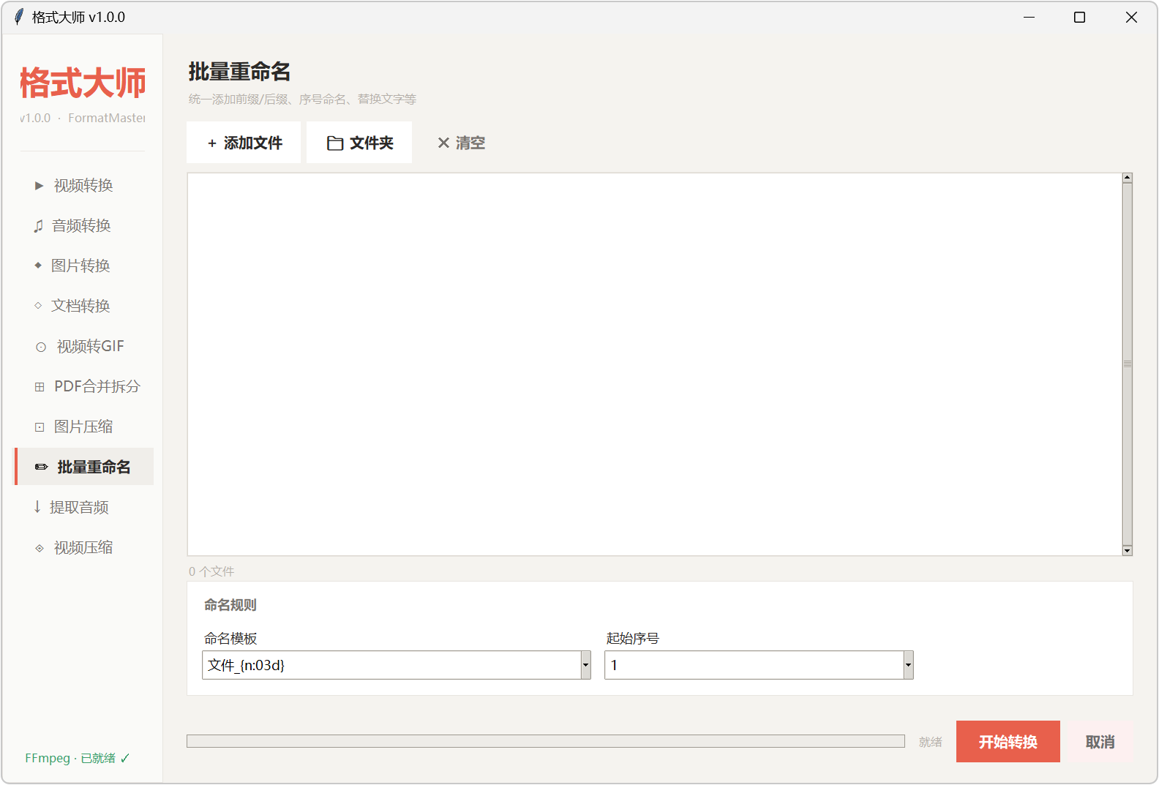This screenshot has height=785, width=1159.
Task: Clear the list via 清空 label
Action: click(470, 143)
